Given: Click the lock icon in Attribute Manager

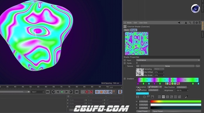Looking at the screenshot, I should coord(194,23).
